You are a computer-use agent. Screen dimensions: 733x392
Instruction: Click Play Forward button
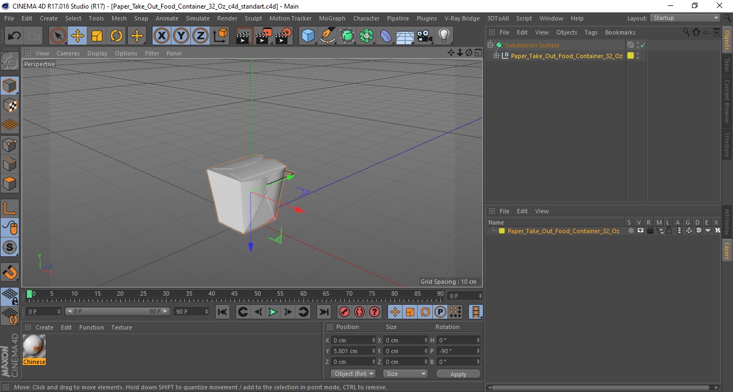pos(273,312)
